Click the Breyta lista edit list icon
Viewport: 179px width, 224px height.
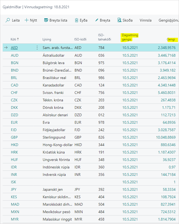click(x=46, y=20)
